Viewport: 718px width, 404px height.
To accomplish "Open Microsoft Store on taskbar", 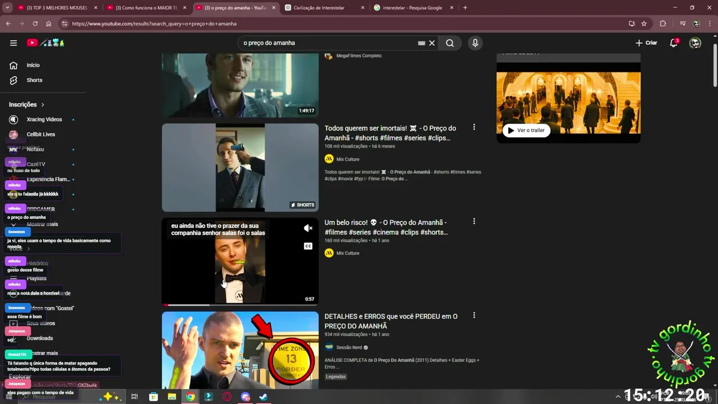I will coord(153,397).
